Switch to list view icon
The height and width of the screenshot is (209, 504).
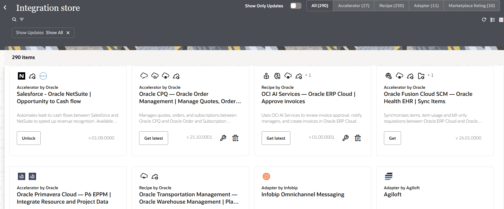[x=493, y=20]
